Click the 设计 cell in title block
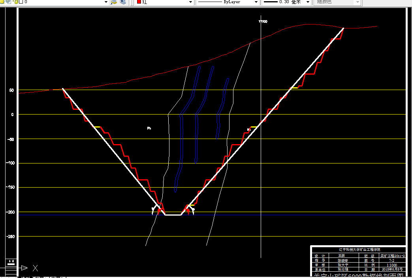 click(x=320, y=256)
